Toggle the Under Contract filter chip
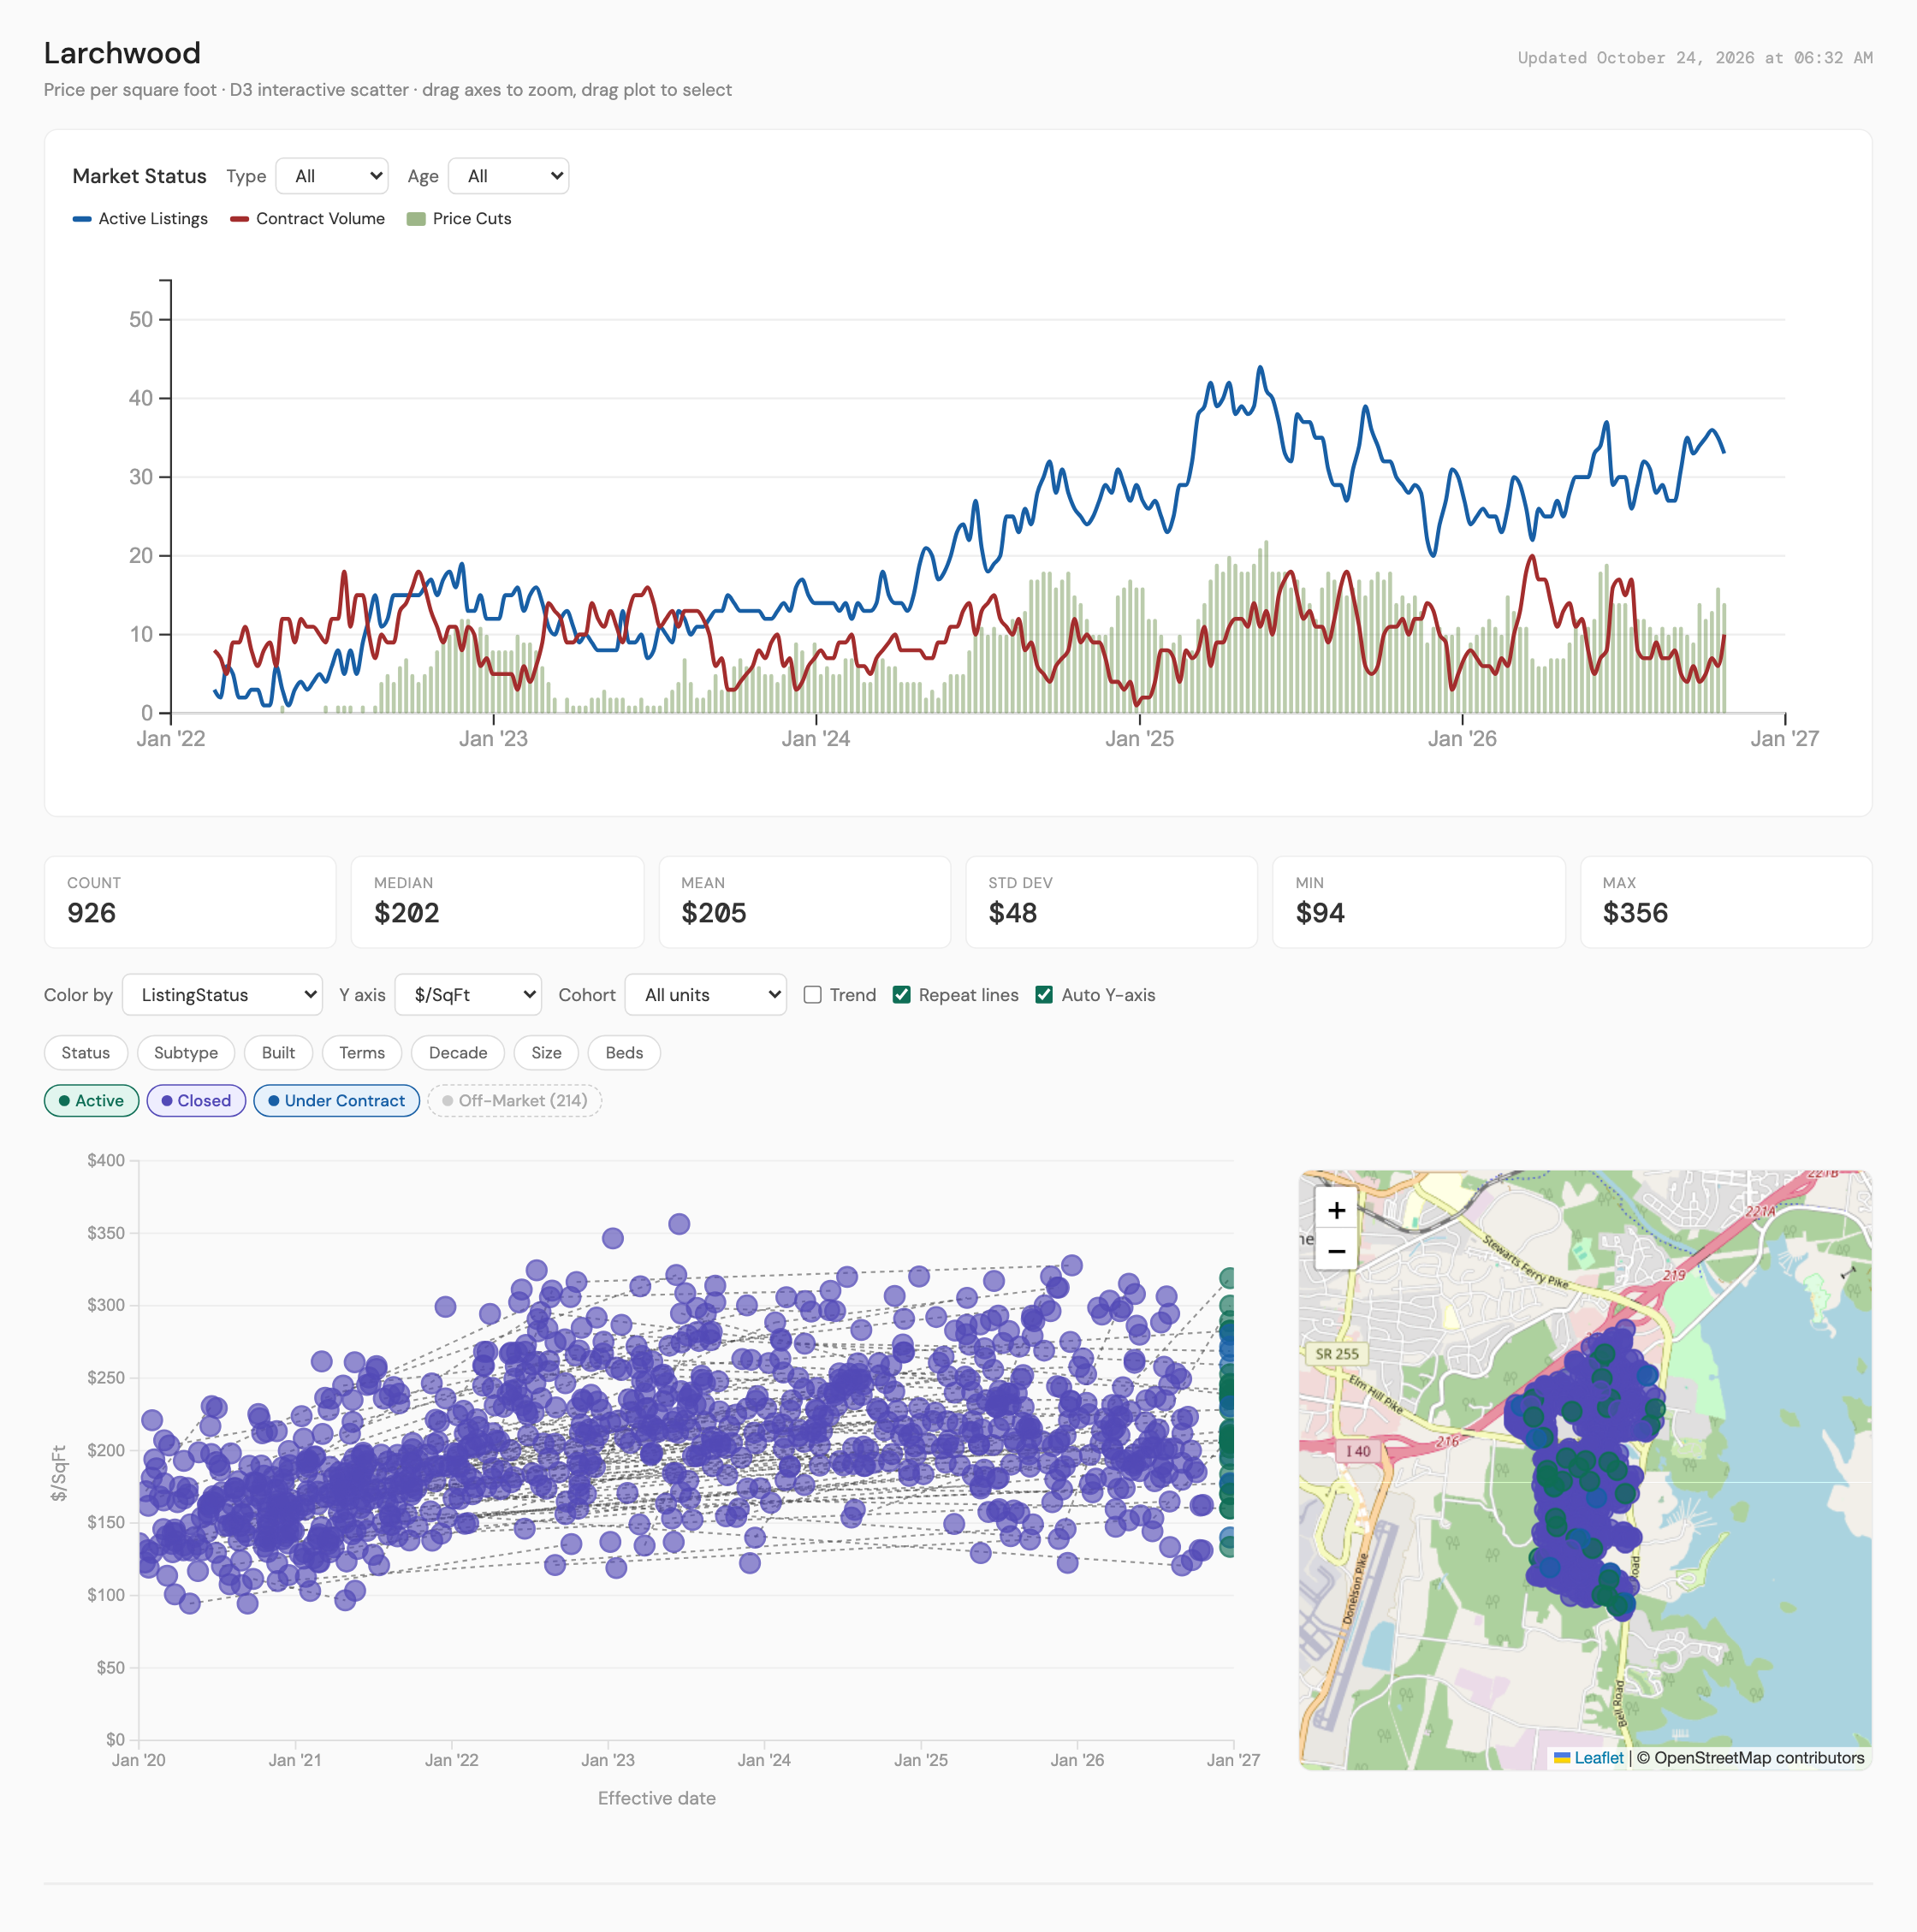Viewport: 1917px width, 1932px height. (x=336, y=1101)
